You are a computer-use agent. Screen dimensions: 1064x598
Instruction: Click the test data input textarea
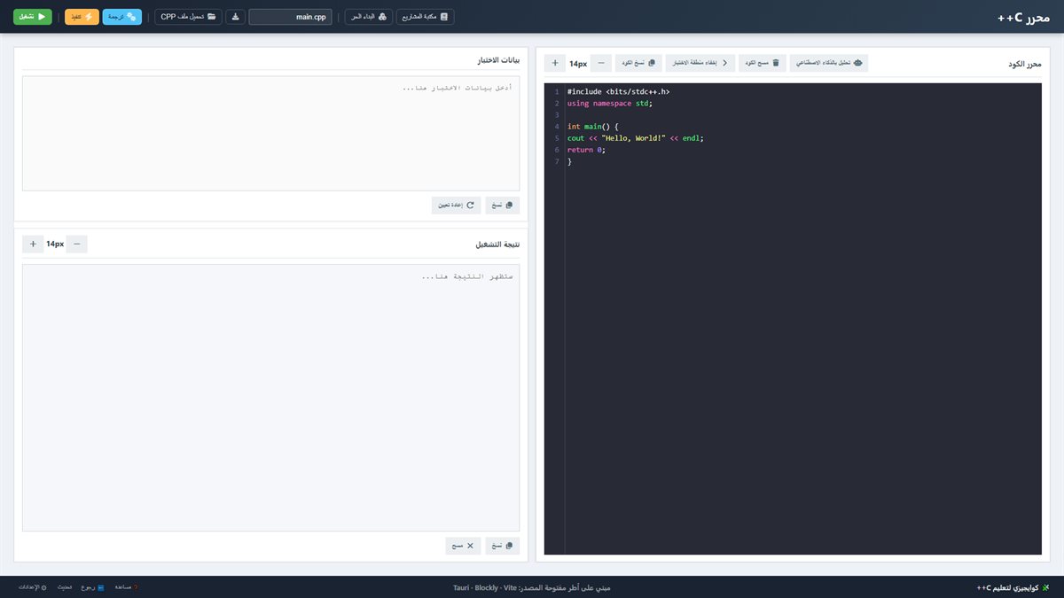click(270, 133)
